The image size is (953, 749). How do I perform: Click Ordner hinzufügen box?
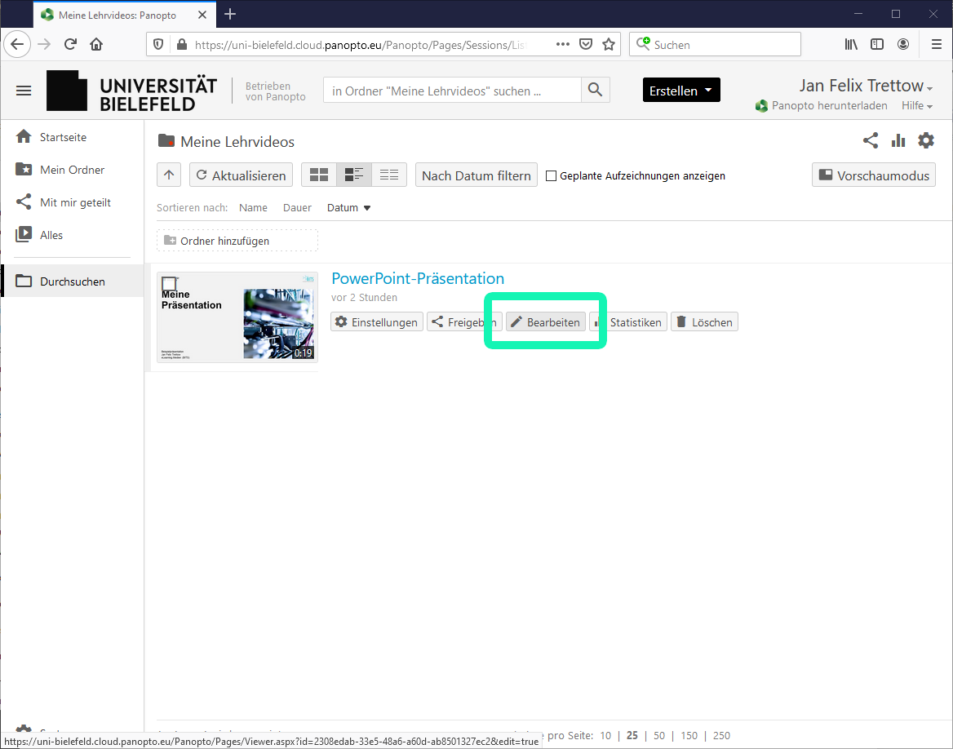coord(237,241)
